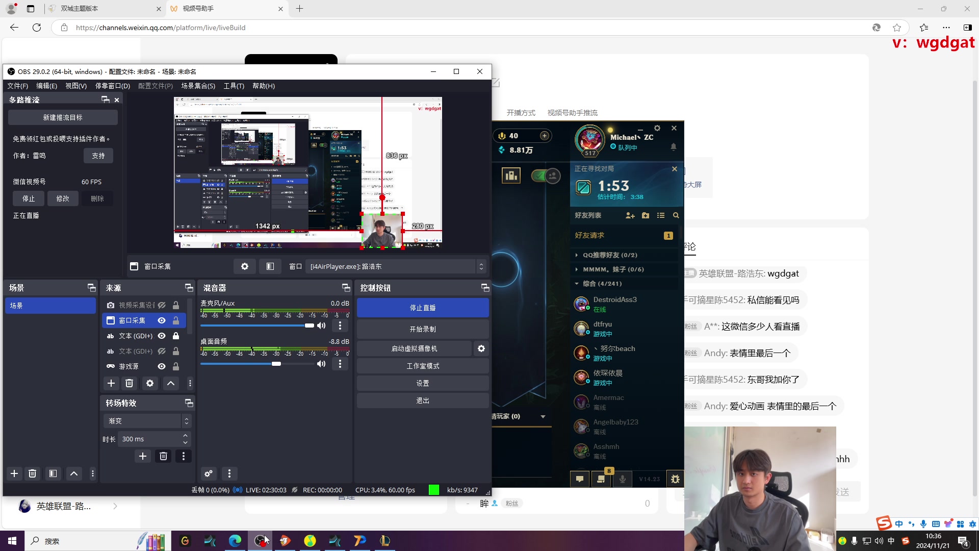This screenshot has width=979, height=551.
Task: Show the hidden 视频采集设备 source
Action: tap(162, 305)
